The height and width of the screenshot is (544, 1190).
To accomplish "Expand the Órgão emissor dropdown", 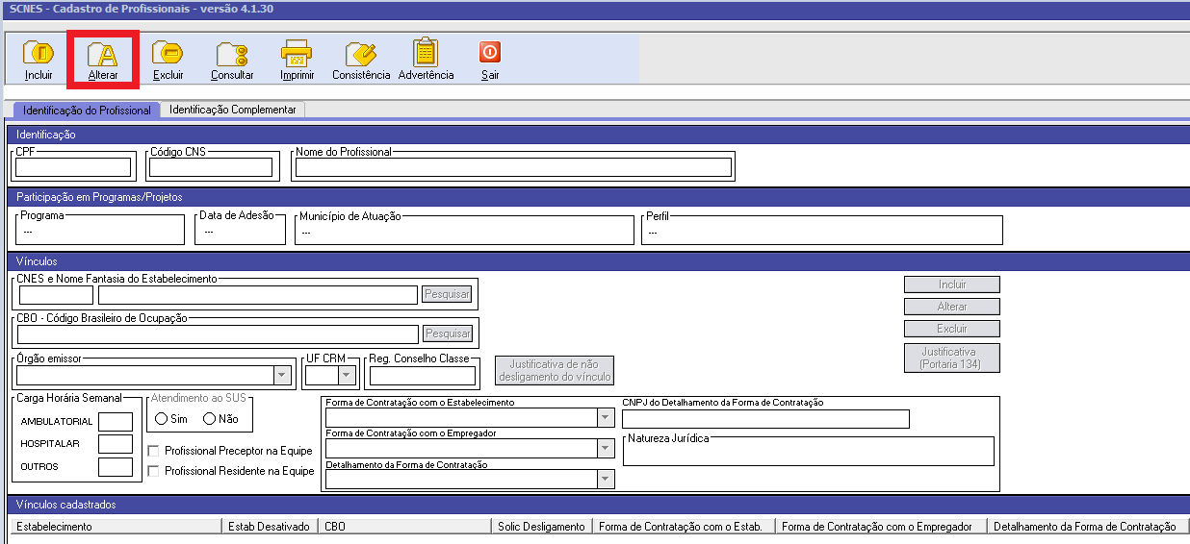I will tap(282, 376).
